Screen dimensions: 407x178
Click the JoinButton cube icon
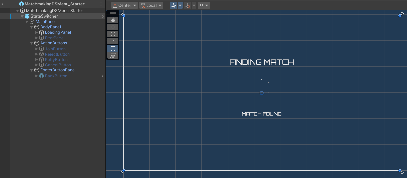(x=42, y=49)
